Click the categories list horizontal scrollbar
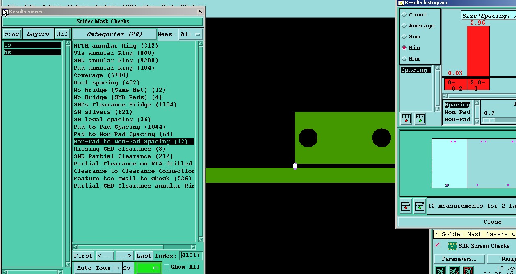 point(134,247)
